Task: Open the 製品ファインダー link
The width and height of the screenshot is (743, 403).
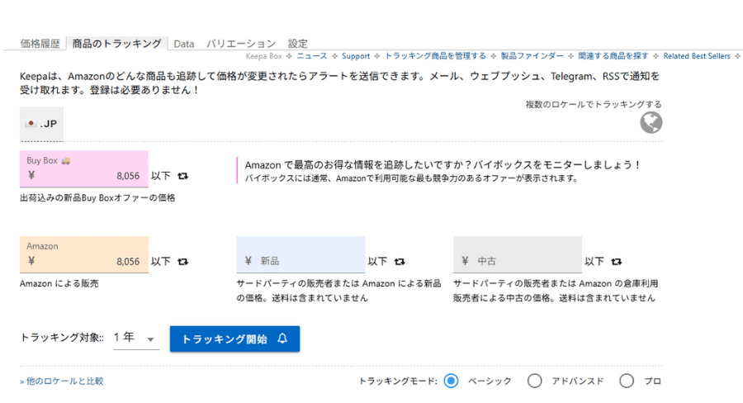Action: tap(532, 56)
